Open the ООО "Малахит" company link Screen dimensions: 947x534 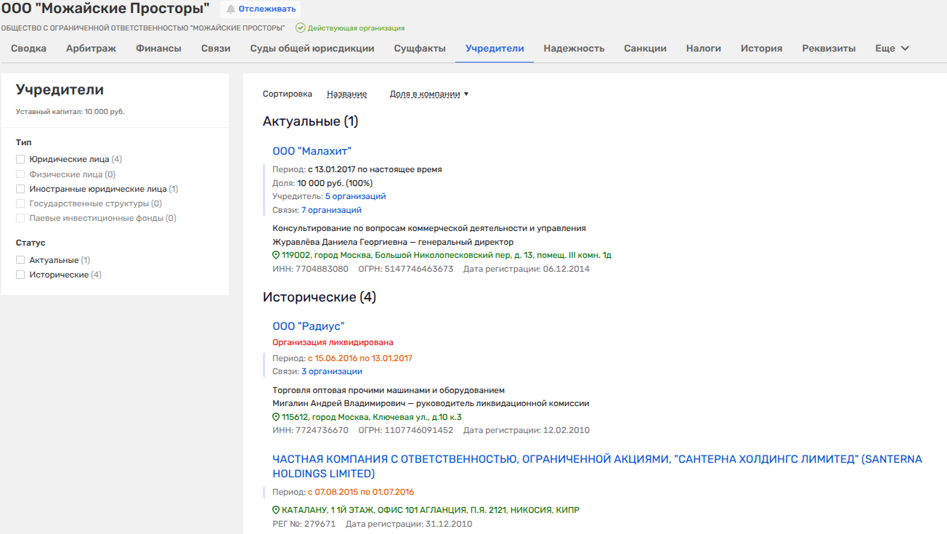coord(312,151)
